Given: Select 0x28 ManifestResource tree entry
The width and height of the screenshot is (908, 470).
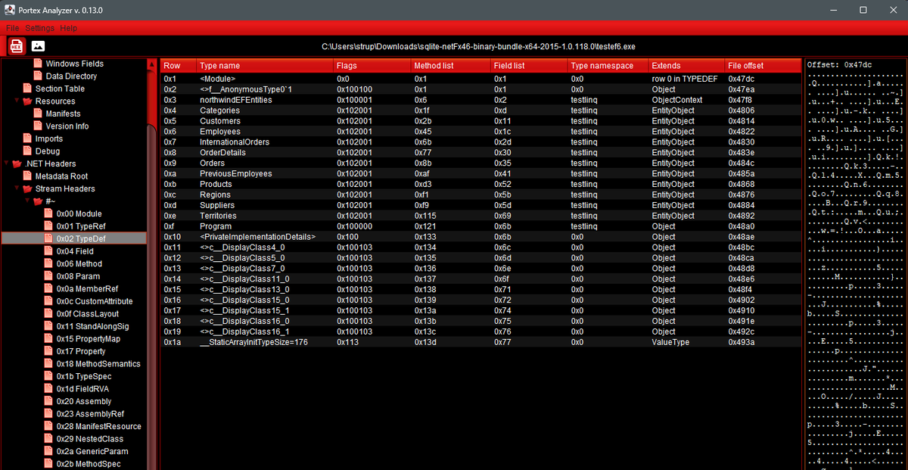Looking at the screenshot, I should pos(98,426).
